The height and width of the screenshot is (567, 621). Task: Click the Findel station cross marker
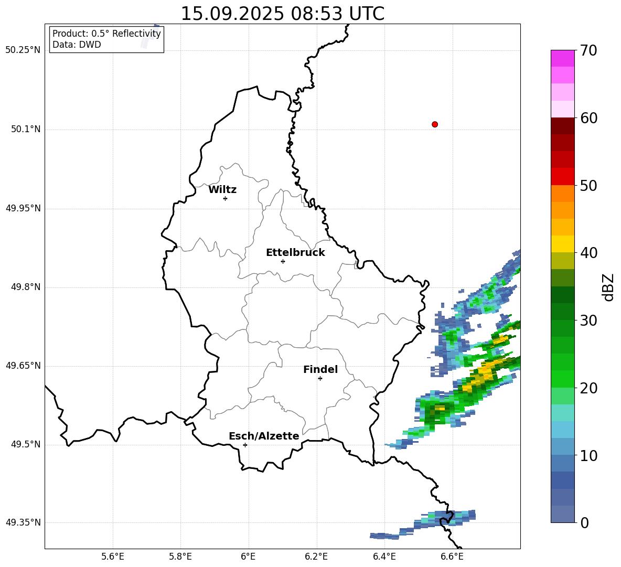click(x=320, y=379)
